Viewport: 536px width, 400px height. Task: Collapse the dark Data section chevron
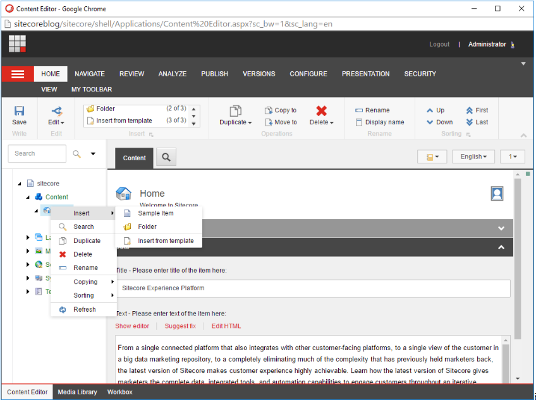point(501,247)
